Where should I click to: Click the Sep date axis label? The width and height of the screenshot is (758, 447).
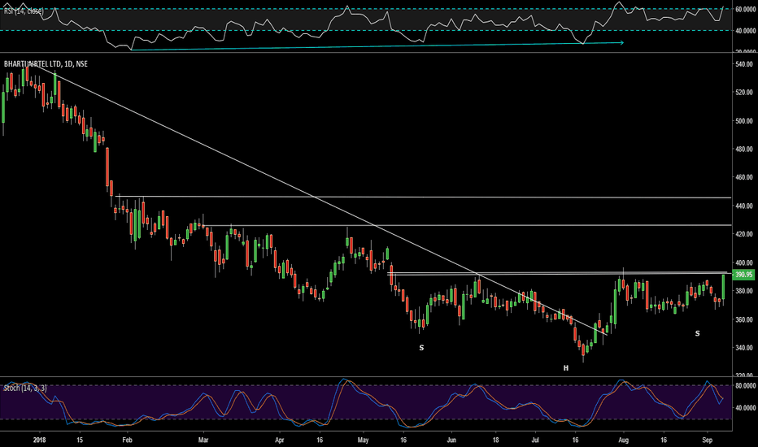708,440
